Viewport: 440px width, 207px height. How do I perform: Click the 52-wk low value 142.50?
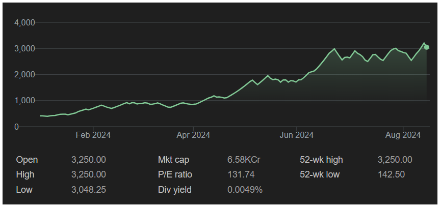pos(392,174)
